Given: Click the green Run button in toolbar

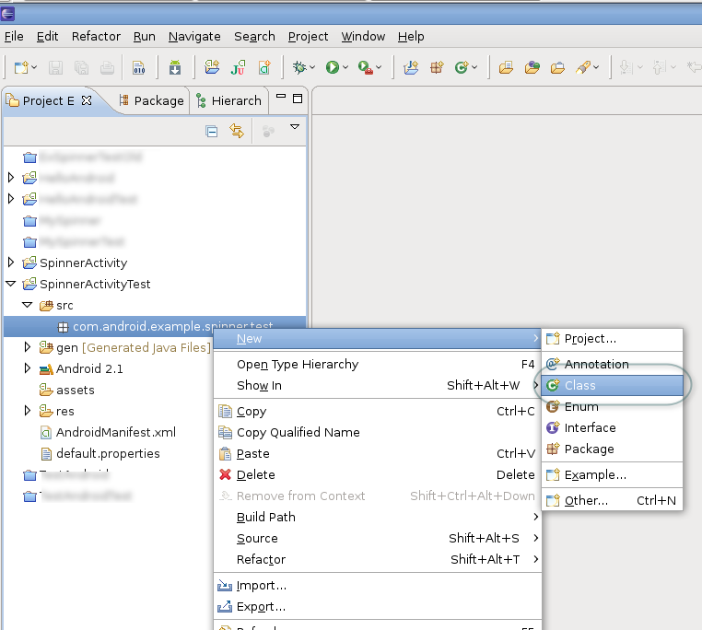Looking at the screenshot, I should click(x=331, y=67).
